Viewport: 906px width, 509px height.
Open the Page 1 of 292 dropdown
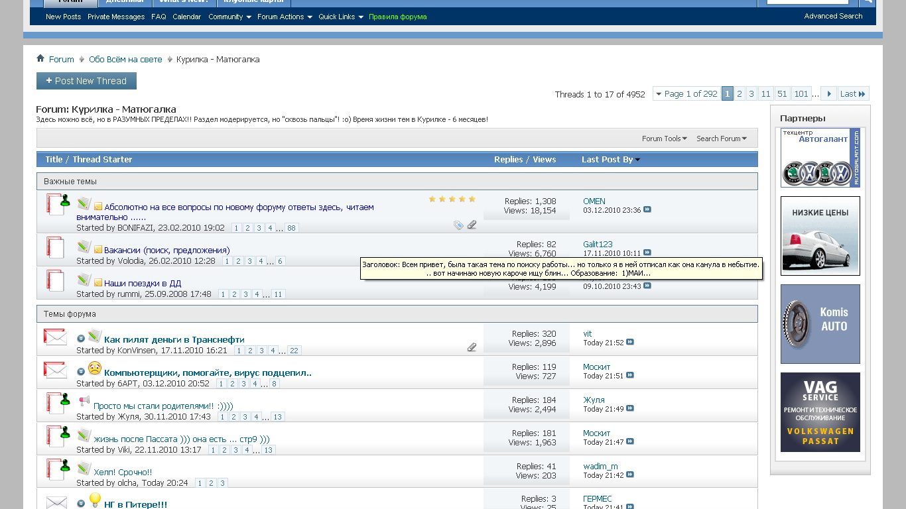click(686, 94)
